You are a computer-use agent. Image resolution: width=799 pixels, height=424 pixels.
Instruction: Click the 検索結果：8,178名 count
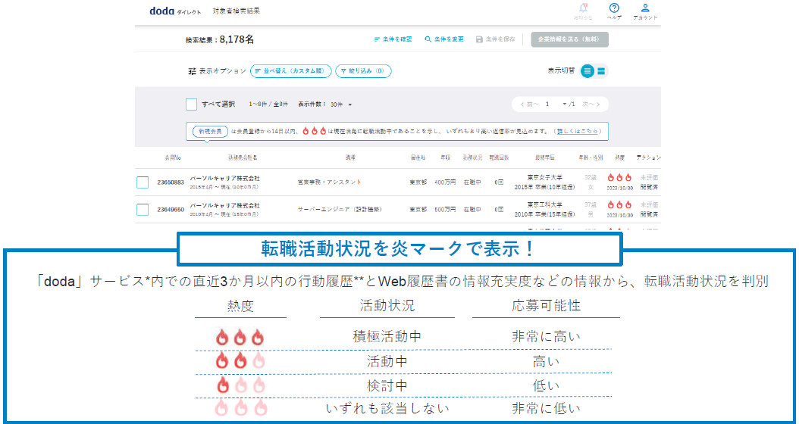tap(220, 39)
